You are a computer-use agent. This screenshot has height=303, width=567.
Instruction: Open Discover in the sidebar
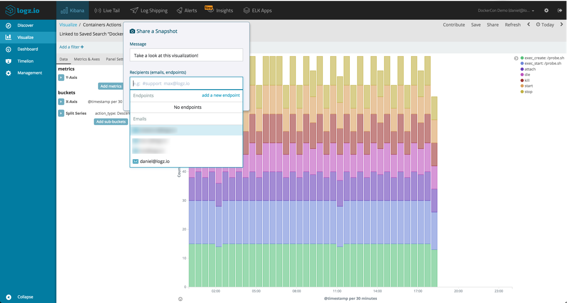click(28, 25)
